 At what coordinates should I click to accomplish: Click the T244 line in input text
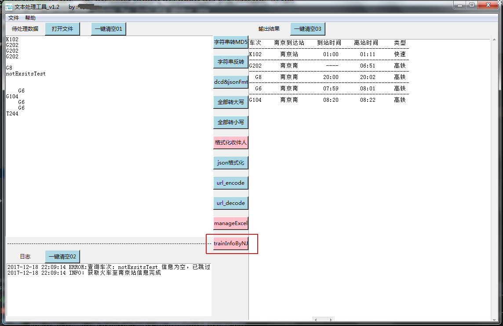click(x=12, y=114)
